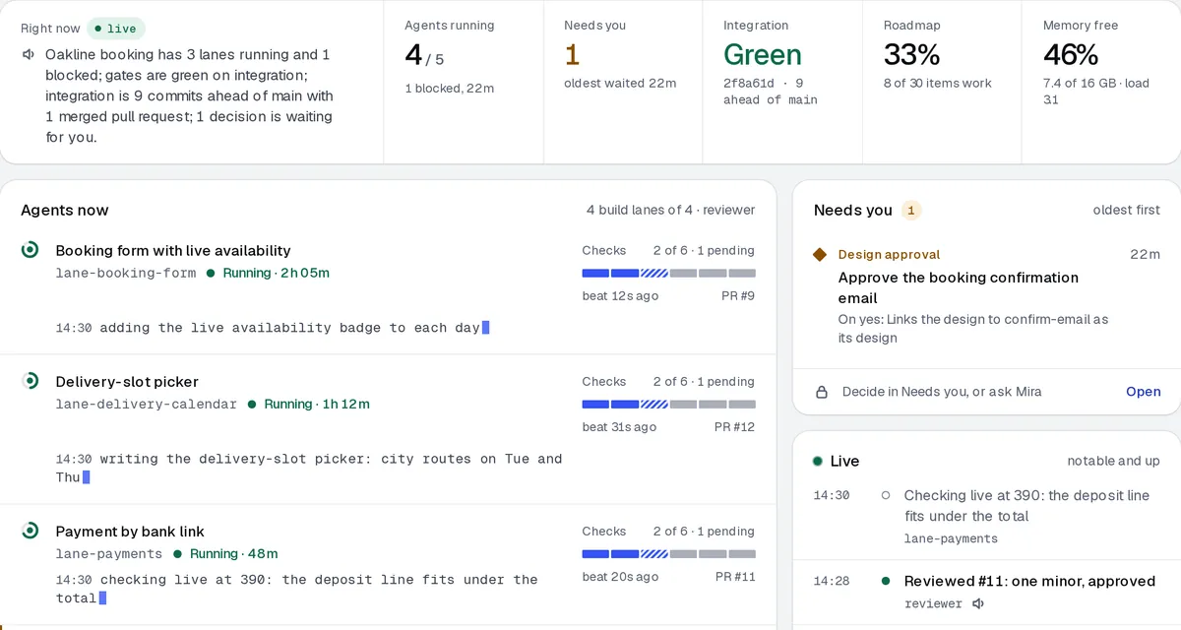Open PR #12 link

pos(734,426)
